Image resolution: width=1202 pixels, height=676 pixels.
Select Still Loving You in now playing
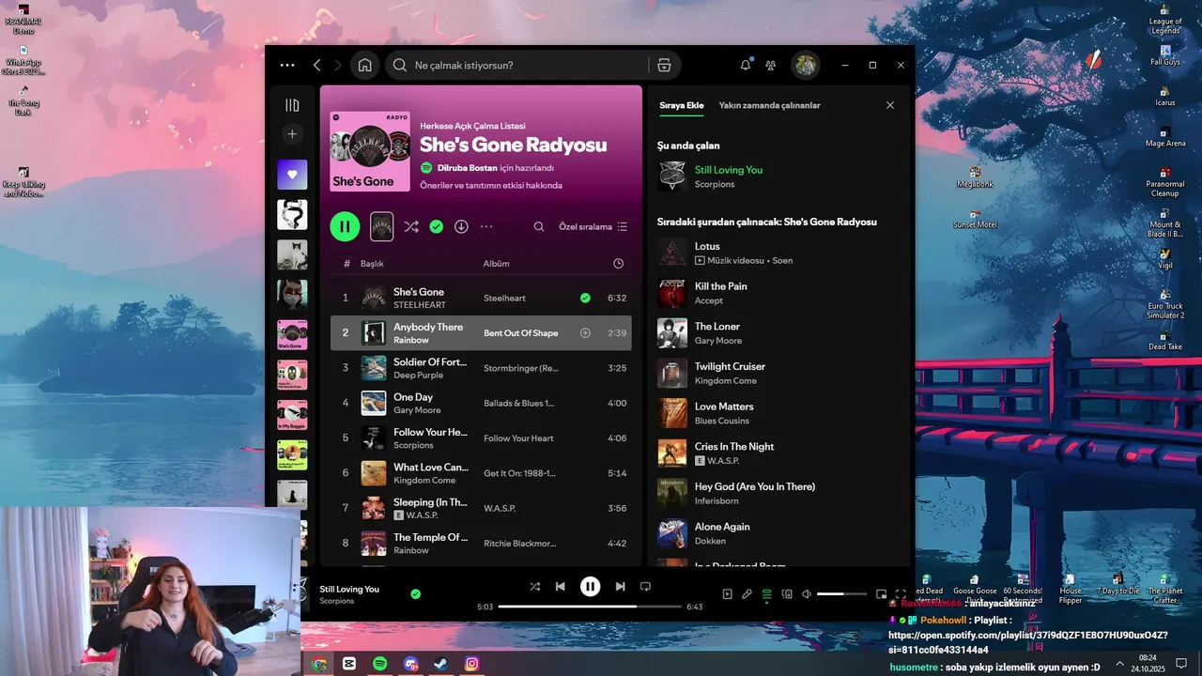(x=779, y=176)
